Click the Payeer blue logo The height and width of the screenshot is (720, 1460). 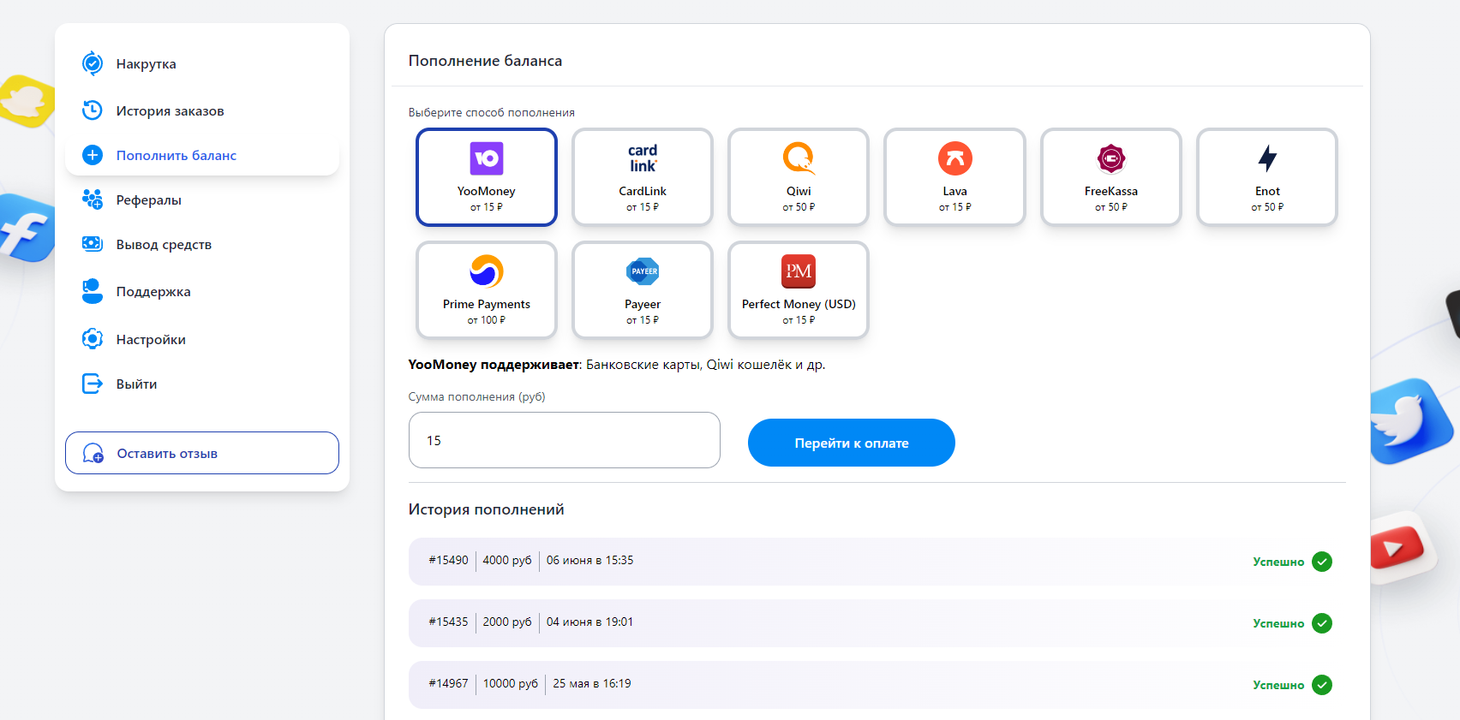[x=643, y=271]
